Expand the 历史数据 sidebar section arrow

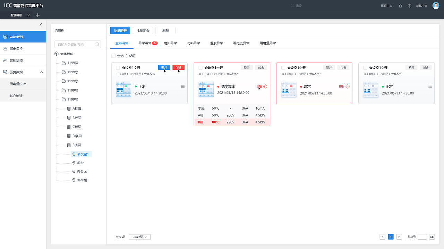point(41,72)
